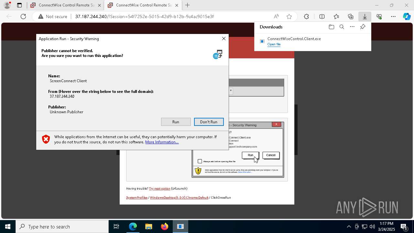Open Downloads more options ellipsis

point(352,27)
